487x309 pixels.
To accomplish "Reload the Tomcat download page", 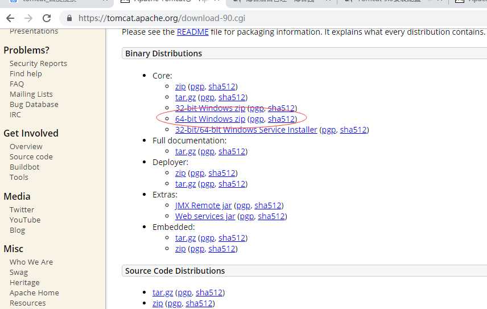I will coord(47,18).
